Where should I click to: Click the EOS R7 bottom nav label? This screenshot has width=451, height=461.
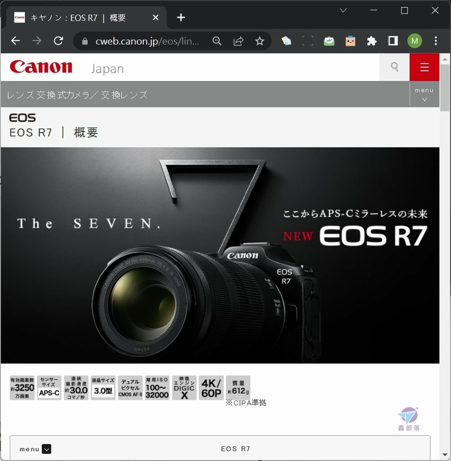click(235, 449)
